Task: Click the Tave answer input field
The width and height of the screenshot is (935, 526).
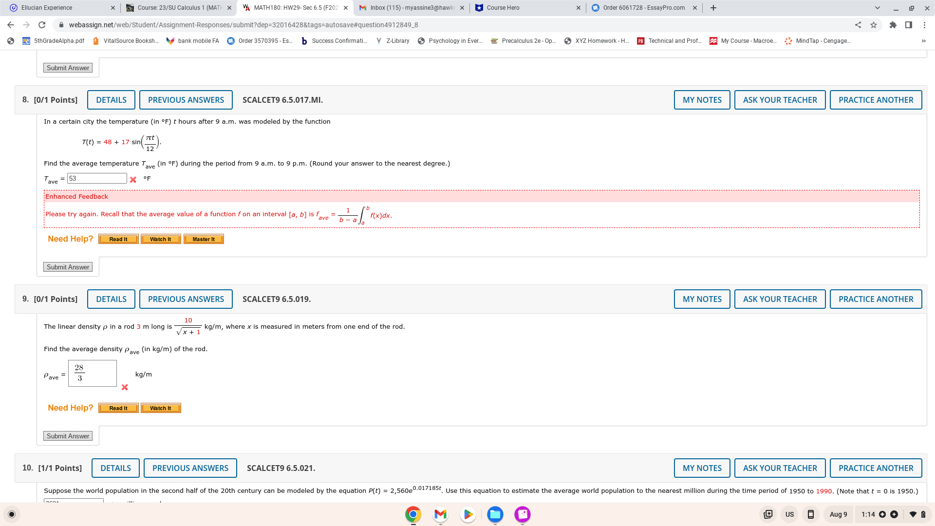Action: click(x=97, y=178)
